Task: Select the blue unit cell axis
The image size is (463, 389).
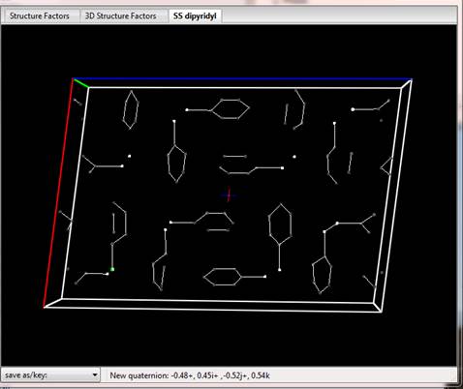Action: 243,78
